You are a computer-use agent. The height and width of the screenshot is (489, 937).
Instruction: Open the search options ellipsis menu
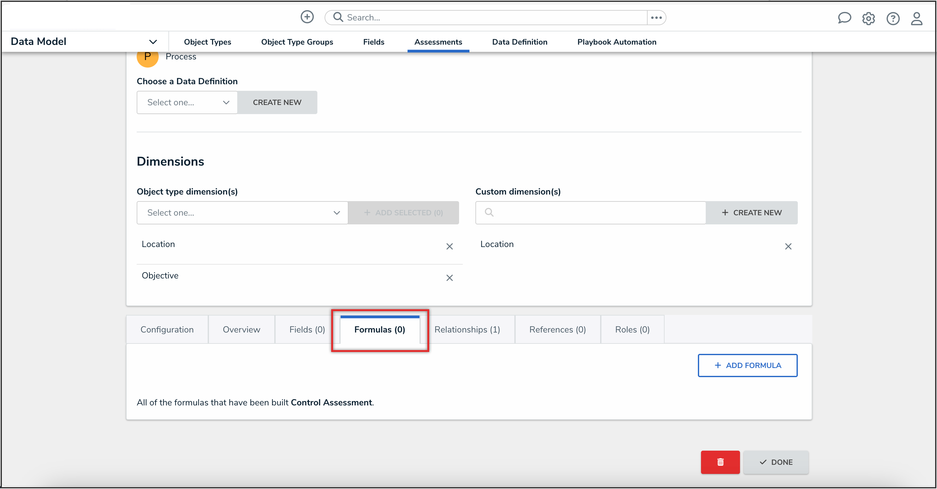(656, 18)
